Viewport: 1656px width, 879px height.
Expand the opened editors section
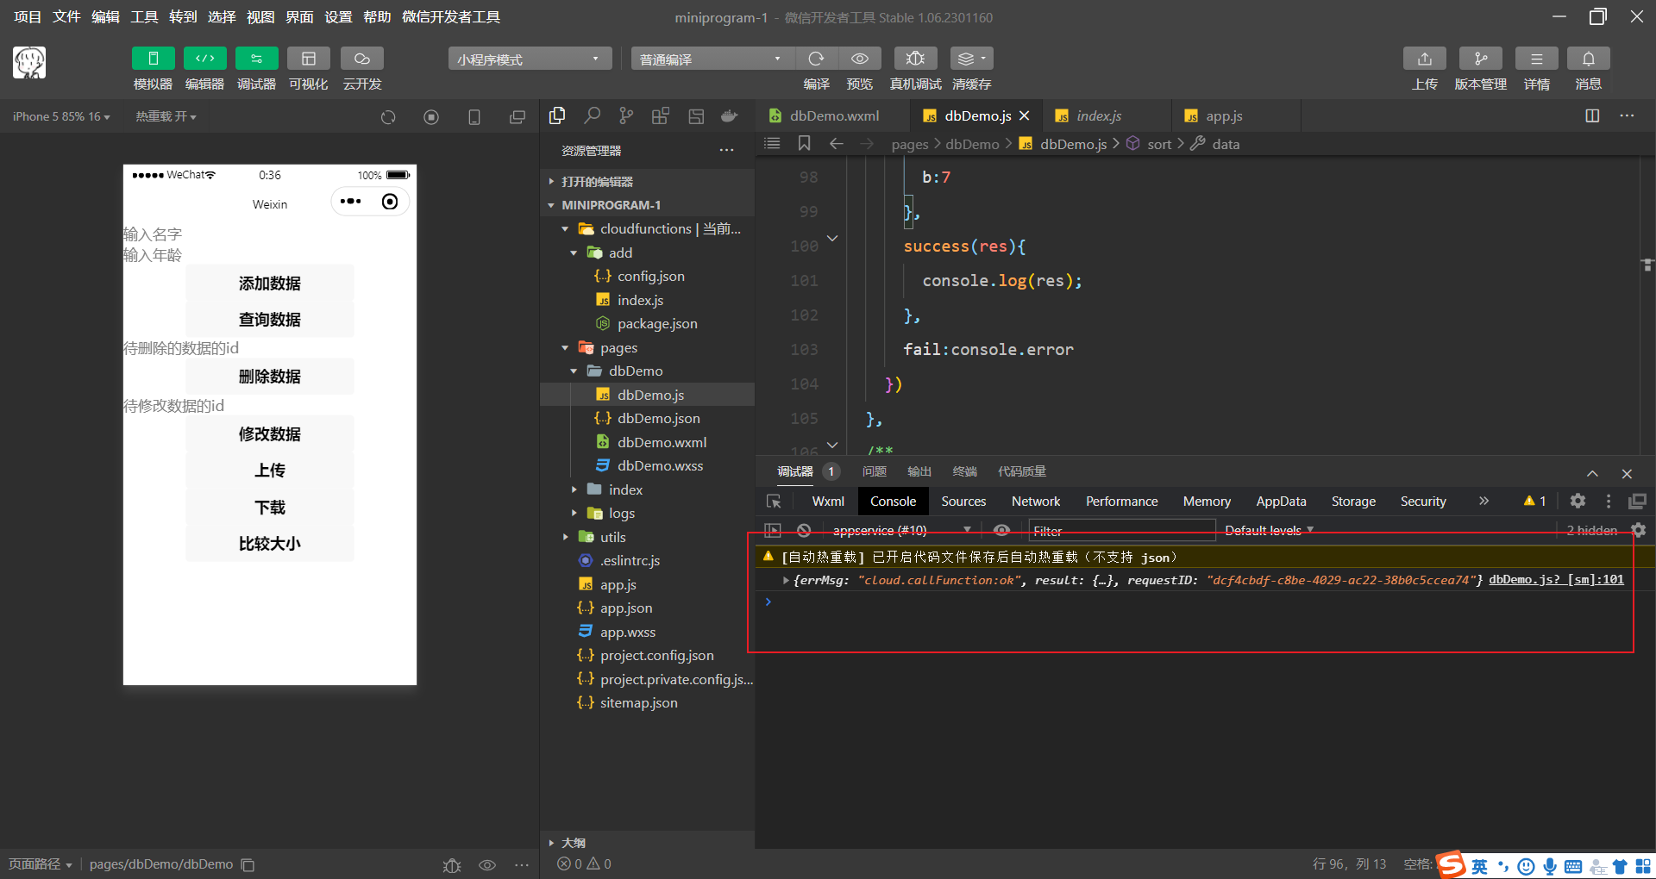point(551,181)
